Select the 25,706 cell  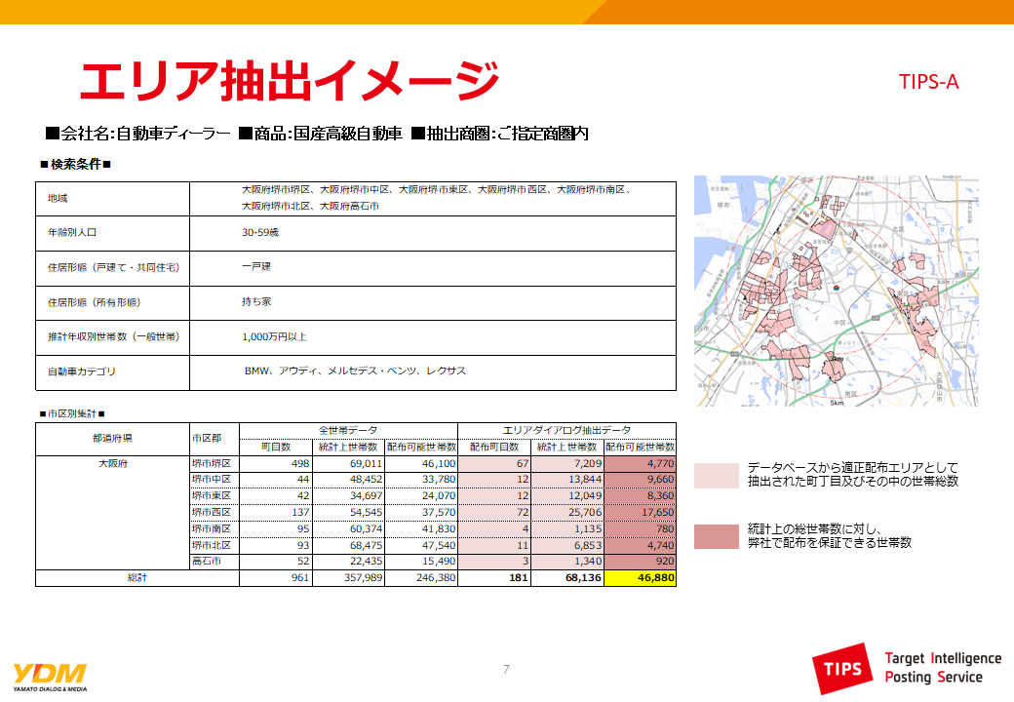click(567, 513)
